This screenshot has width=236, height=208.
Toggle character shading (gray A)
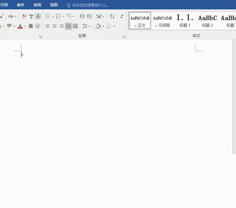point(31,26)
